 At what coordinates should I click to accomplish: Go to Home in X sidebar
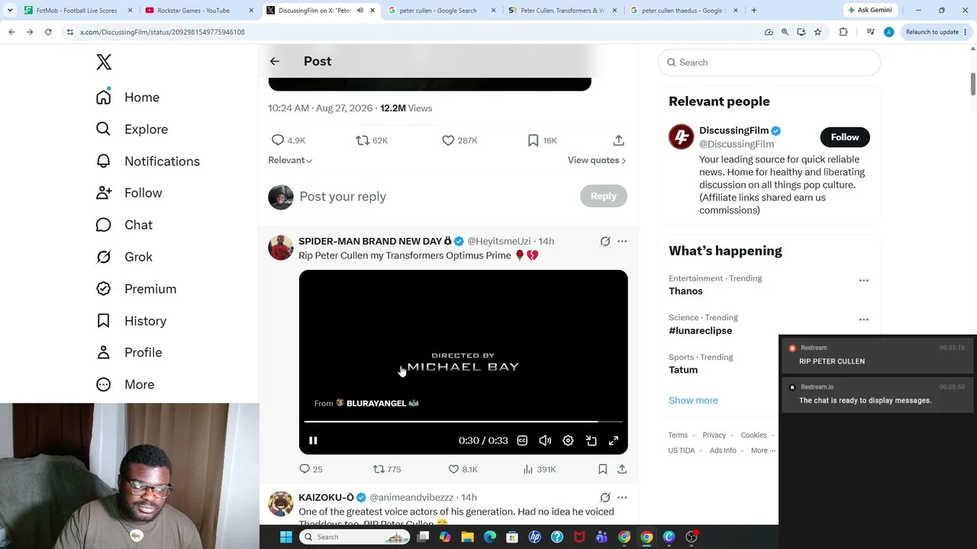coord(128,98)
